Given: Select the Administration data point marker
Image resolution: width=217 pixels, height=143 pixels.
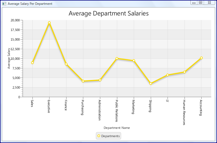Looking at the screenshot, I should coord(100,80).
